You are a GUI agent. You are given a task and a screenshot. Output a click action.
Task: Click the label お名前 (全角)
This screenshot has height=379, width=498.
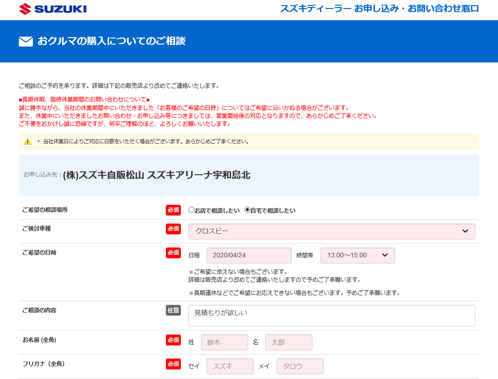pos(39,340)
